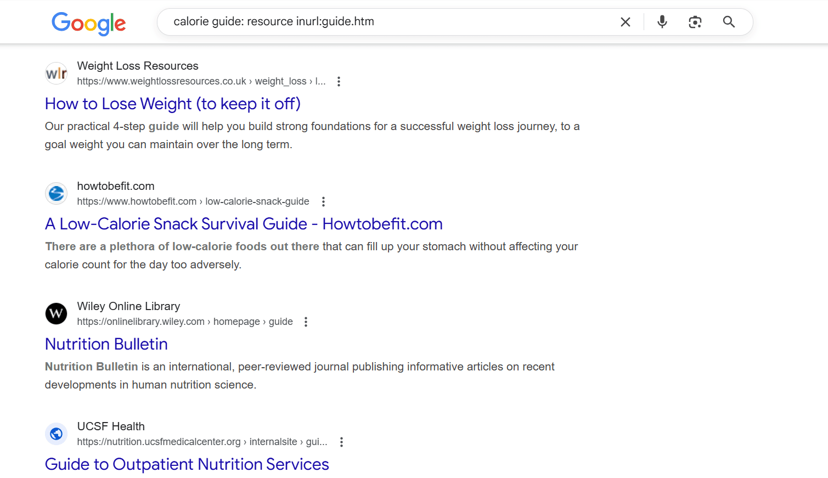The image size is (828, 478).
Task: Click the Wiley Online Library favicon
Action: tap(56, 313)
